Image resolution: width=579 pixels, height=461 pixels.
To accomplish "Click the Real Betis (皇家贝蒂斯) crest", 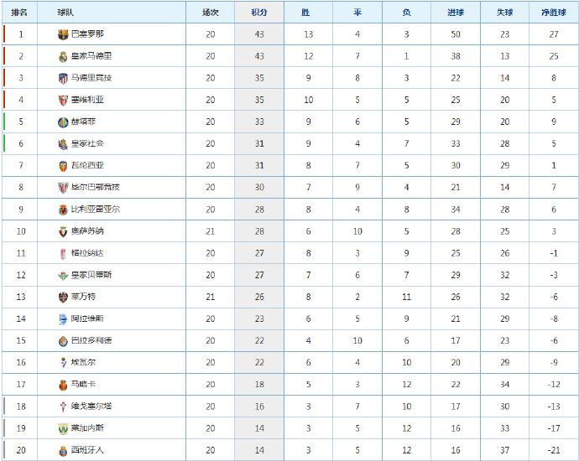I will click(x=63, y=275).
